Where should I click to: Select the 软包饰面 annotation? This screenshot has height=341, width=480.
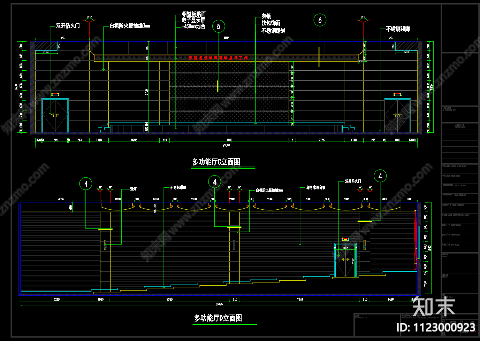point(271,23)
